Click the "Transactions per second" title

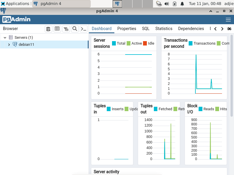point(176,43)
